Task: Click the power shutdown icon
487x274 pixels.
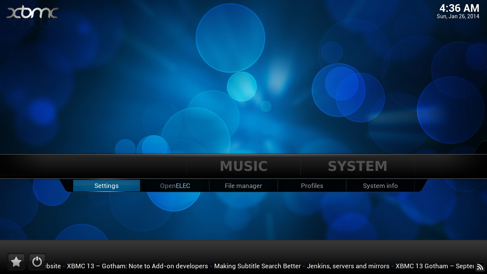Action: (37, 261)
